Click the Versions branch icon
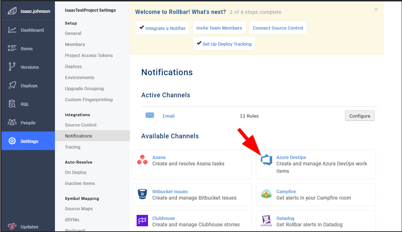The width and height of the screenshot is (402, 232). tap(12, 67)
